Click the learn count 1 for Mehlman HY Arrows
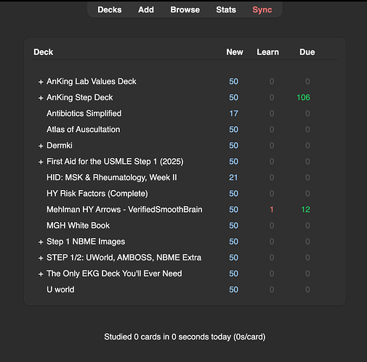Viewport: 367px width, 362px height. point(272,210)
